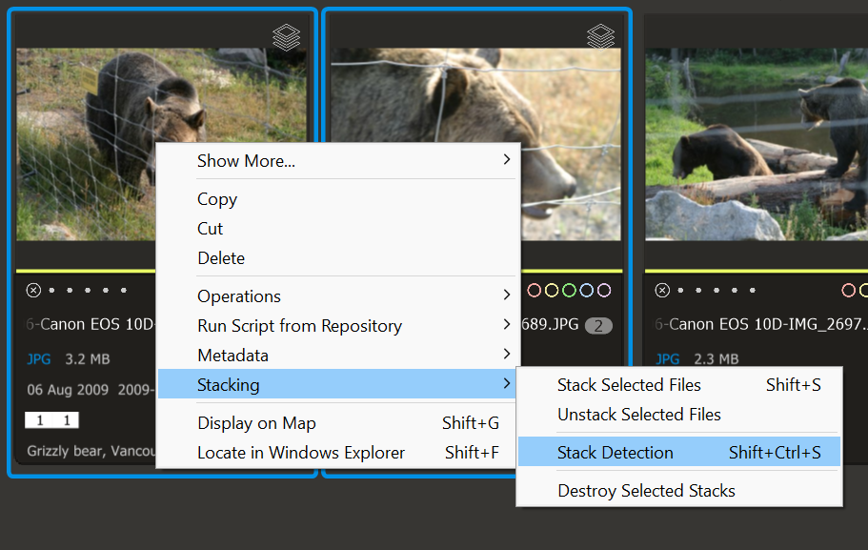Choose Copy from context menu

tap(338, 199)
